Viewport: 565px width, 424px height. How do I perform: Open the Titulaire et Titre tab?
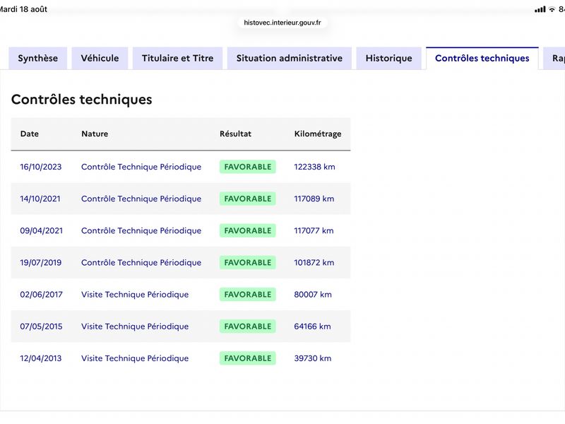coord(178,58)
